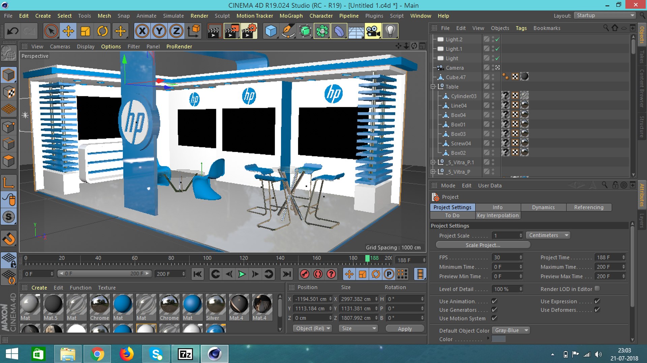Switch to Texture mode
647x363 pixels.
click(x=9, y=92)
